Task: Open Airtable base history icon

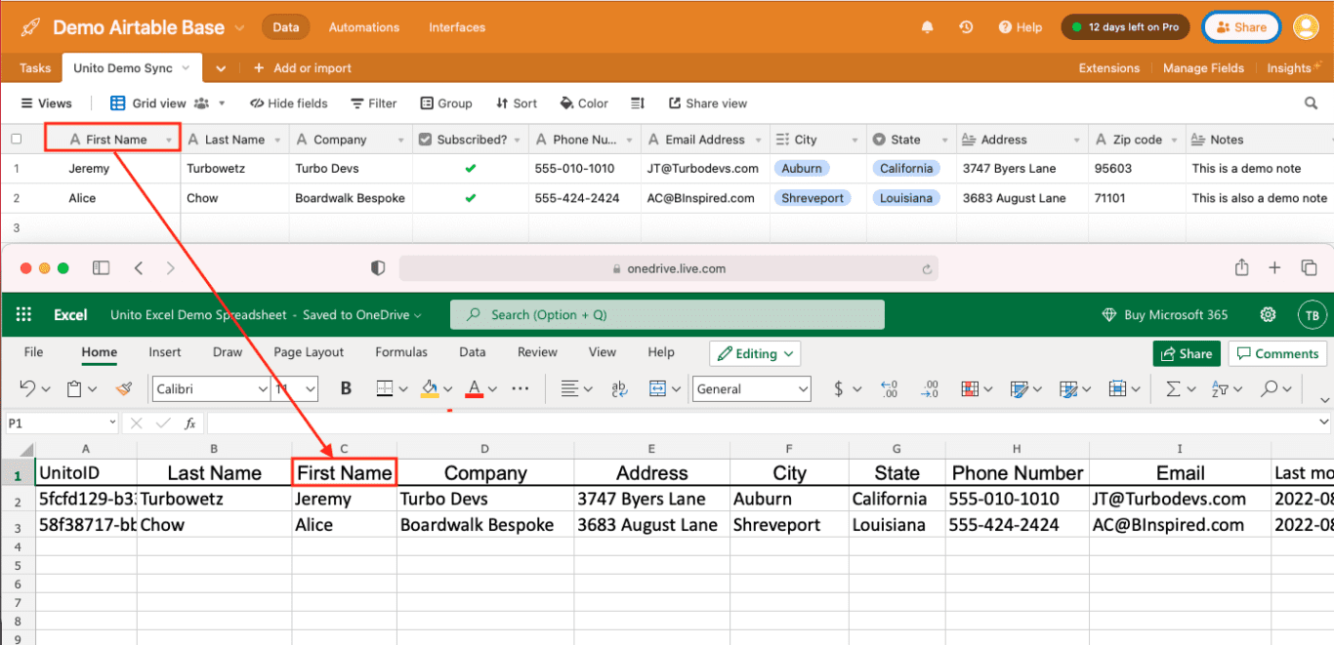Action: (x=966, y=27)
